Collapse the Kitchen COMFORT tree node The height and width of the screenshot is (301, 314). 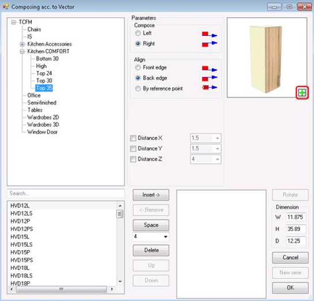(23, 51)
